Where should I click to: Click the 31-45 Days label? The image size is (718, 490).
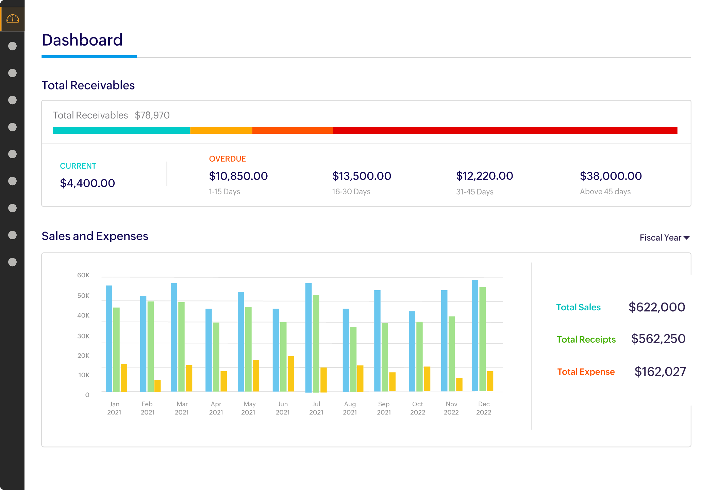point(474,192)
